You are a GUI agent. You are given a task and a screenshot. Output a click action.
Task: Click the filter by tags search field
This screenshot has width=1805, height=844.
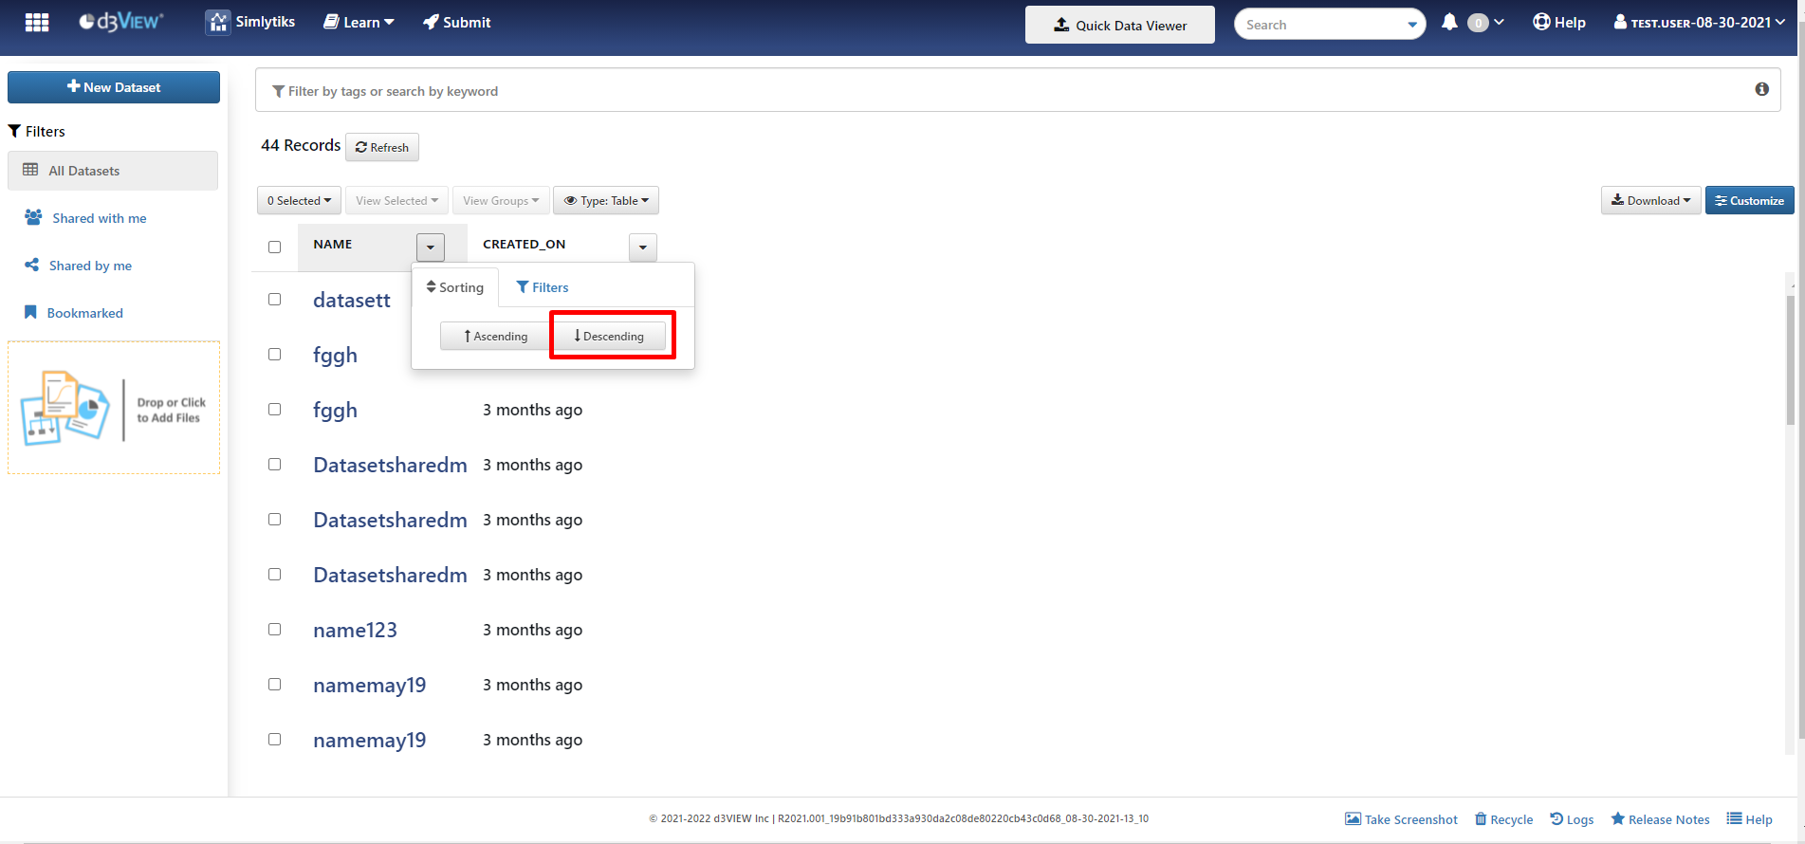pyautogui.click(x=1005, y=91)
